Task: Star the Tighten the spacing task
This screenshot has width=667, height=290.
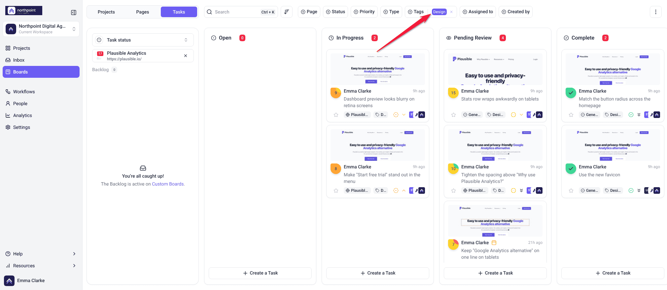Action: [453, 190]
